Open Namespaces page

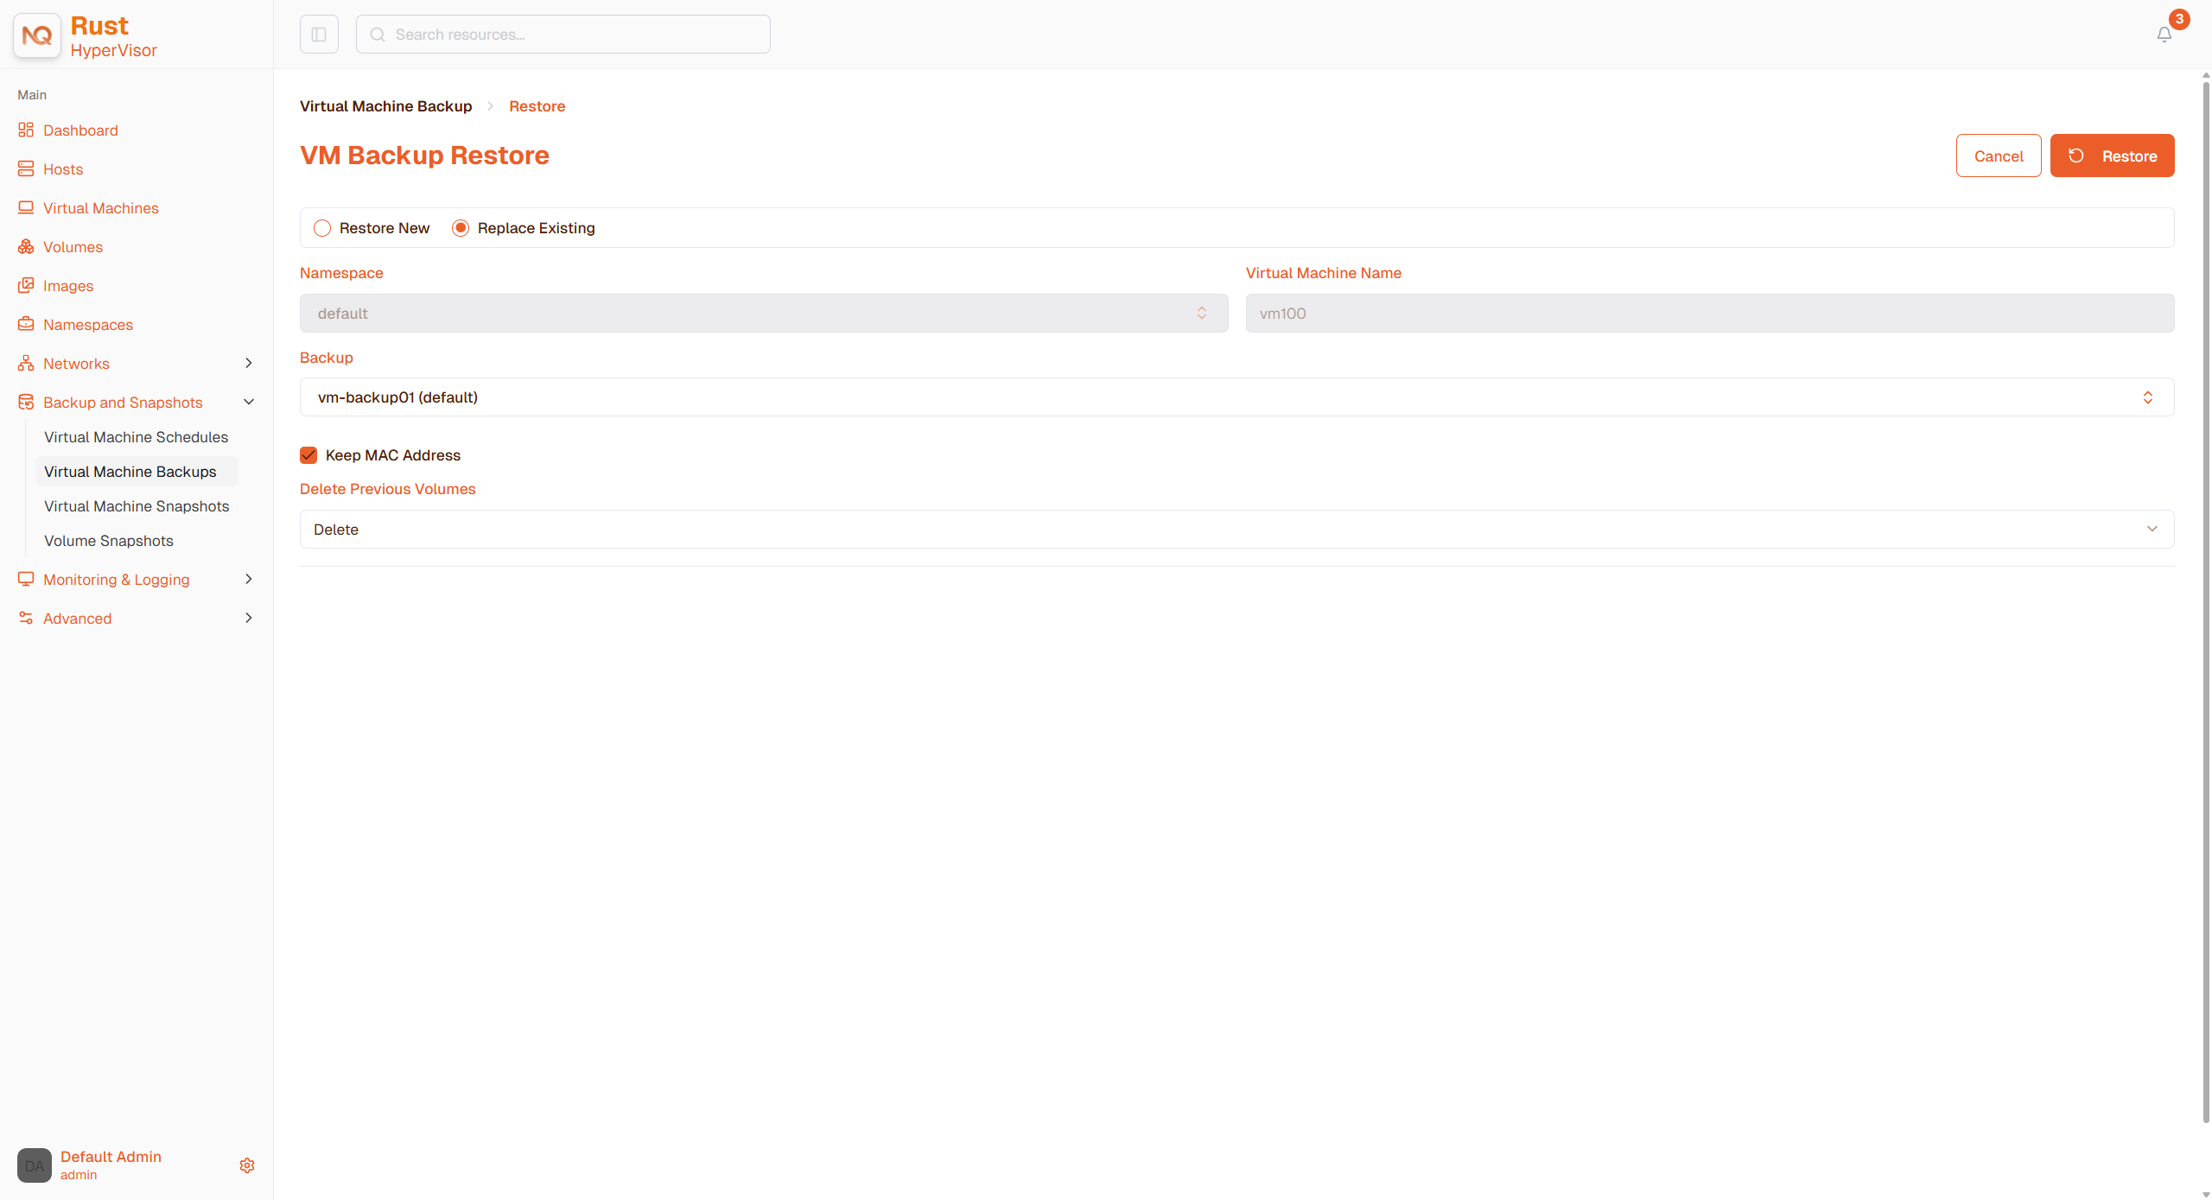(x=88, y=325)
